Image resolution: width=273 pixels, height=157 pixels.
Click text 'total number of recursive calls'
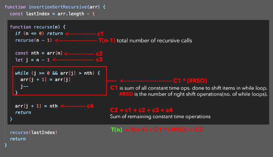tap(154, 41)
